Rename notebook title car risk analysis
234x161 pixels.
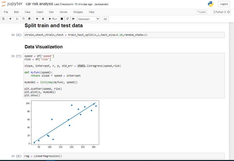tap(39, 4)
